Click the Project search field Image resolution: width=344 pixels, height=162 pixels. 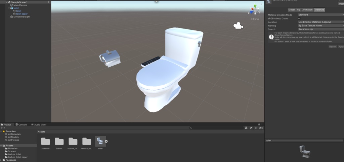[x=217, y=128]
